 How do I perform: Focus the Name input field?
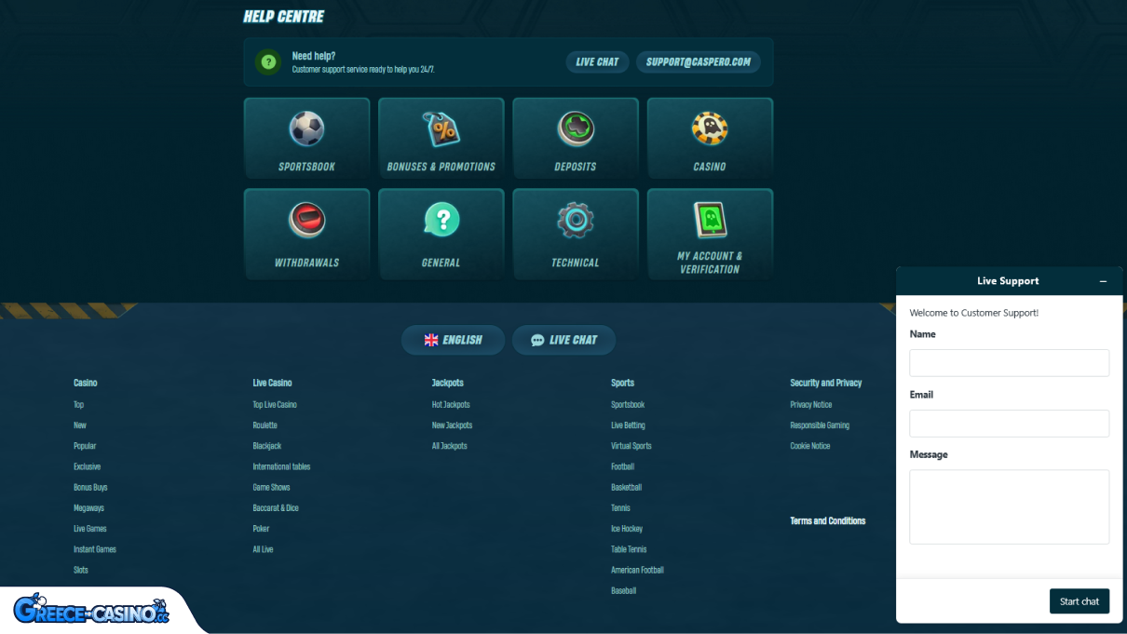pos(1010,363)
